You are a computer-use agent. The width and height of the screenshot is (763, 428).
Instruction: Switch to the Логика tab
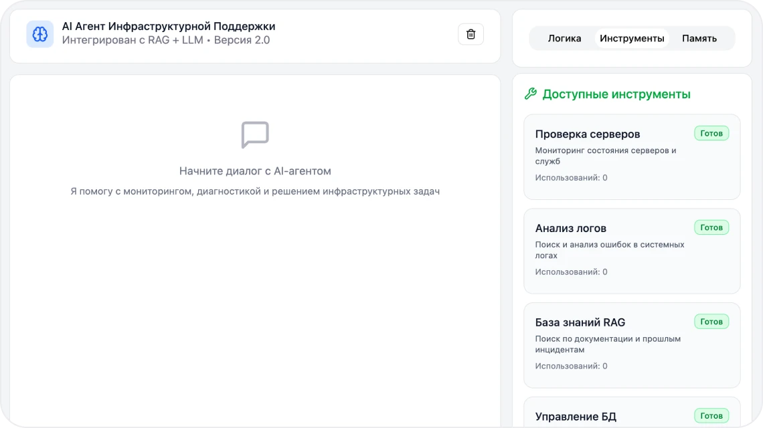564,38
